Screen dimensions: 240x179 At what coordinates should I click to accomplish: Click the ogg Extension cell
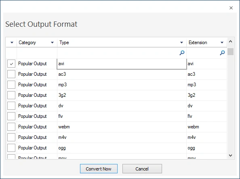point(206,148)
